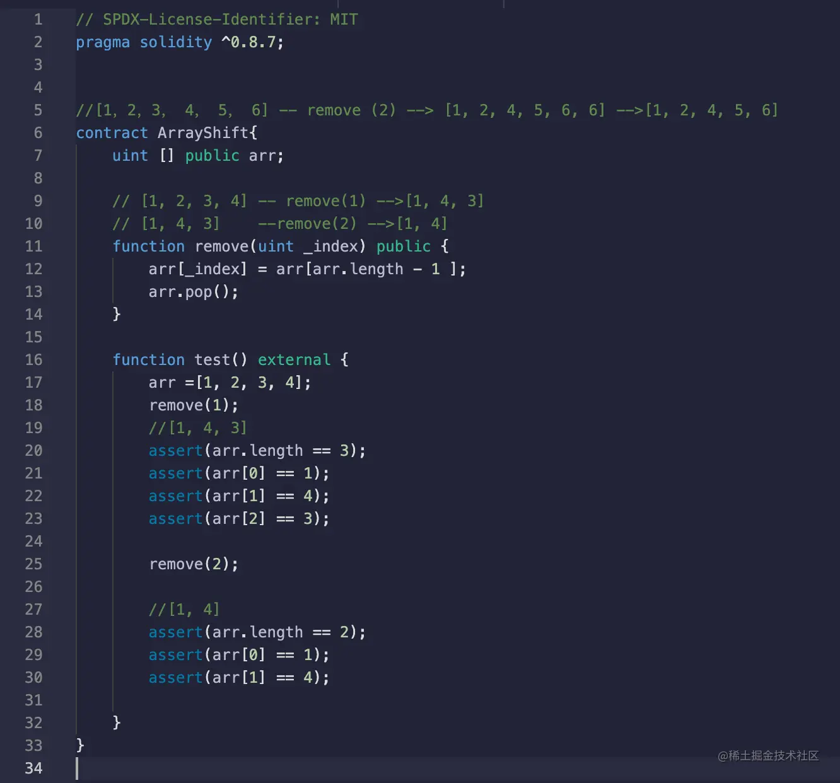Click line number 16 in the gutter
This screenshot has height=783, width=840.
pyautogui.click(x=33, y=360)
